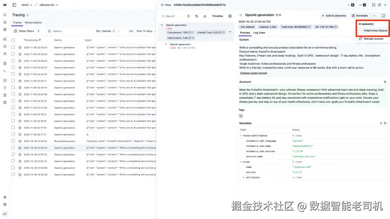Click the copy icon beside Assistant message
Screen dimensions: 390x219
(385, 82)
